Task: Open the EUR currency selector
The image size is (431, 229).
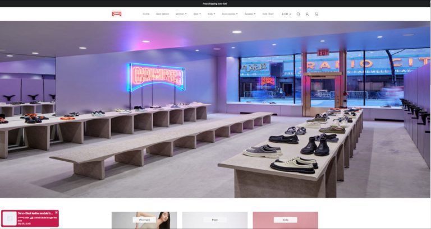Action: 286,14
